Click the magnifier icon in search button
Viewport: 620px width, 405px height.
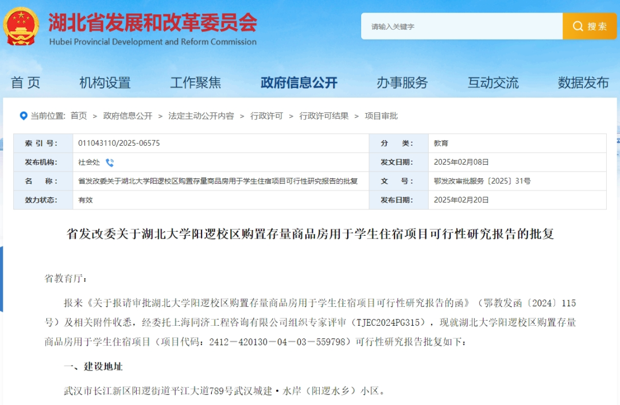pyautogui.click(x=577, y=26)
